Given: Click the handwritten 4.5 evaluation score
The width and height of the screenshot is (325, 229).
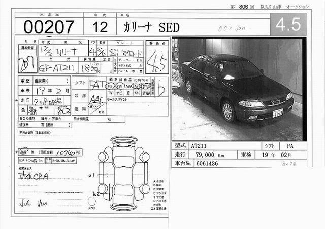Looking at the screenshot, I should click(157, 62).
